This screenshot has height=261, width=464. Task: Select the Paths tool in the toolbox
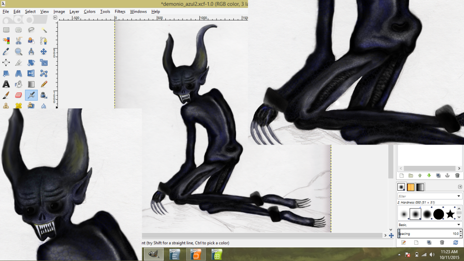coord(43,40)
